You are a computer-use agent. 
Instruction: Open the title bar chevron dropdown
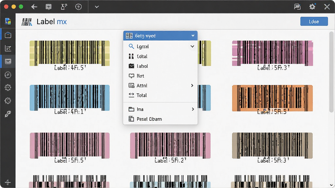(97, 7)
